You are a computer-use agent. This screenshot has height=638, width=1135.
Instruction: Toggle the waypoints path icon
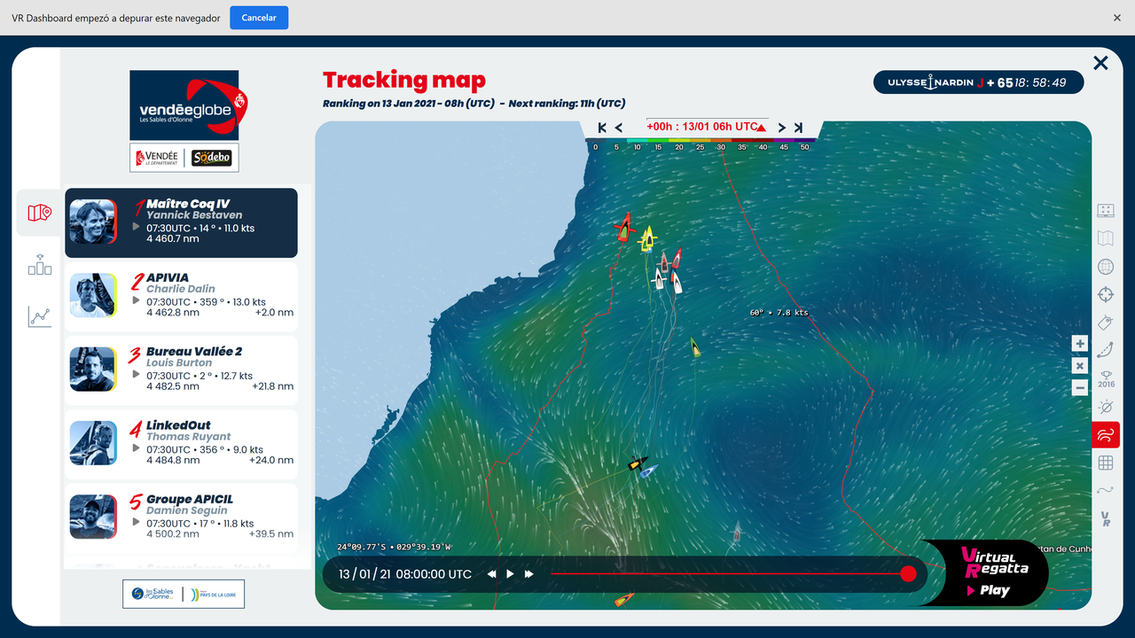click(x=1105, y=490)
